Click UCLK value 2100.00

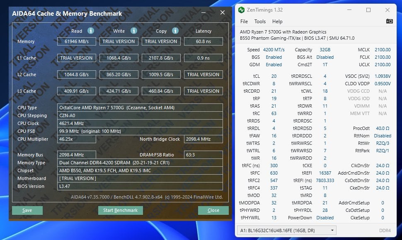pyautogui.click(x=383, y=65)
